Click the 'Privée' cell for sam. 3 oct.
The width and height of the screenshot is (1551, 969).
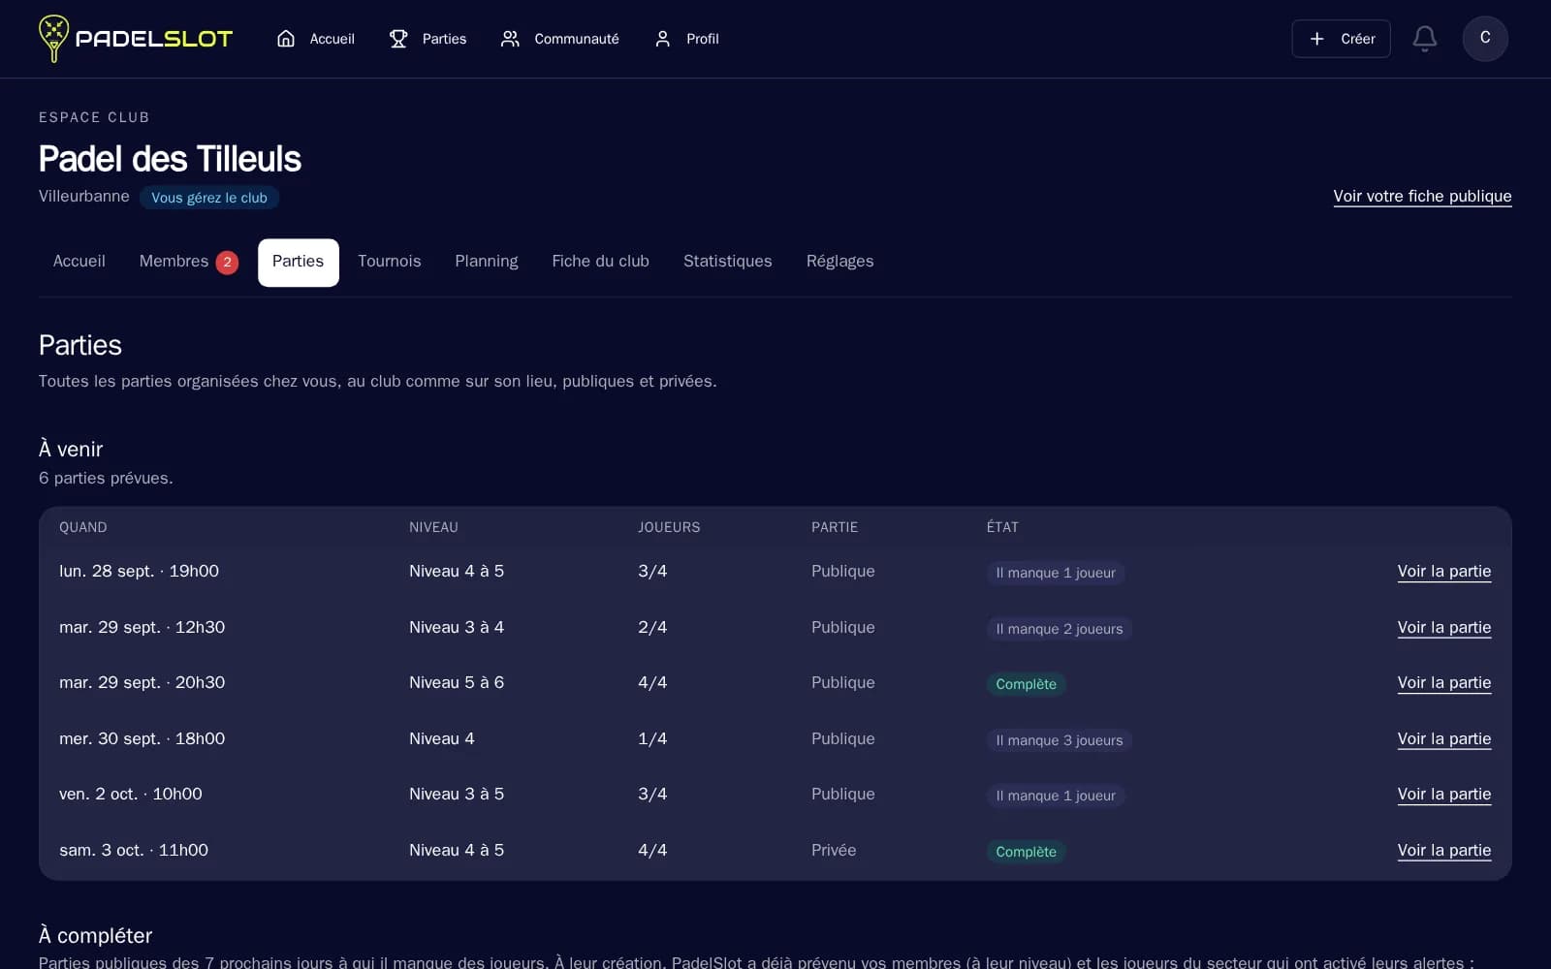click(x=834, y=851)
